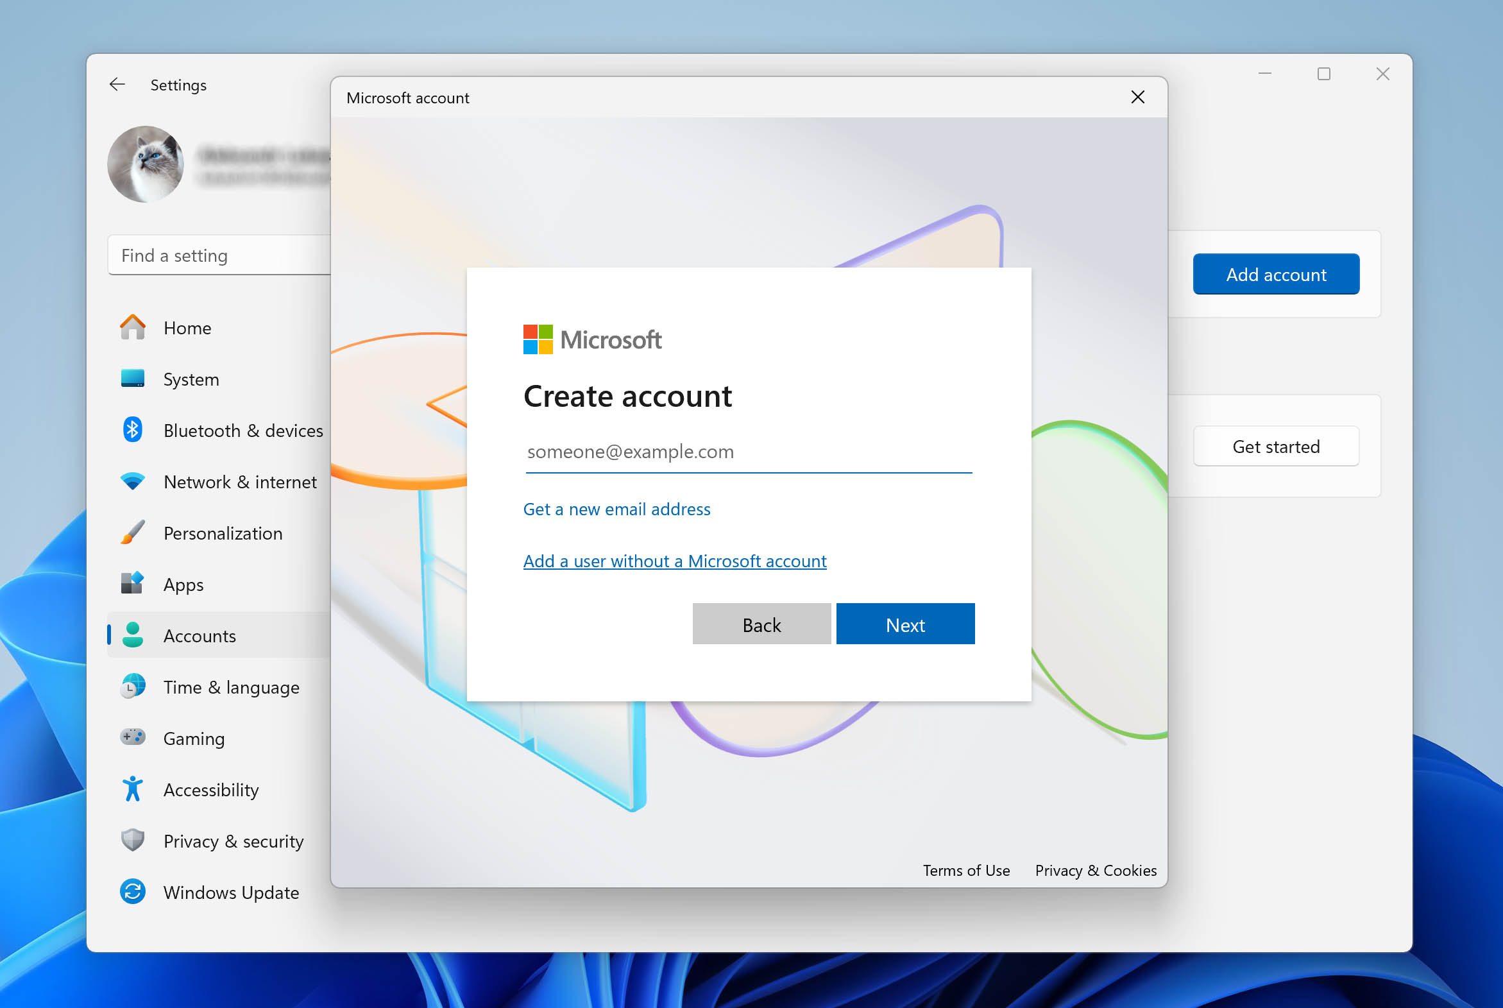Image resolution: width=1503 pixels, height=1008 pixels.
Task: Click the Accounts person icon
Action: tap(132, 635)
